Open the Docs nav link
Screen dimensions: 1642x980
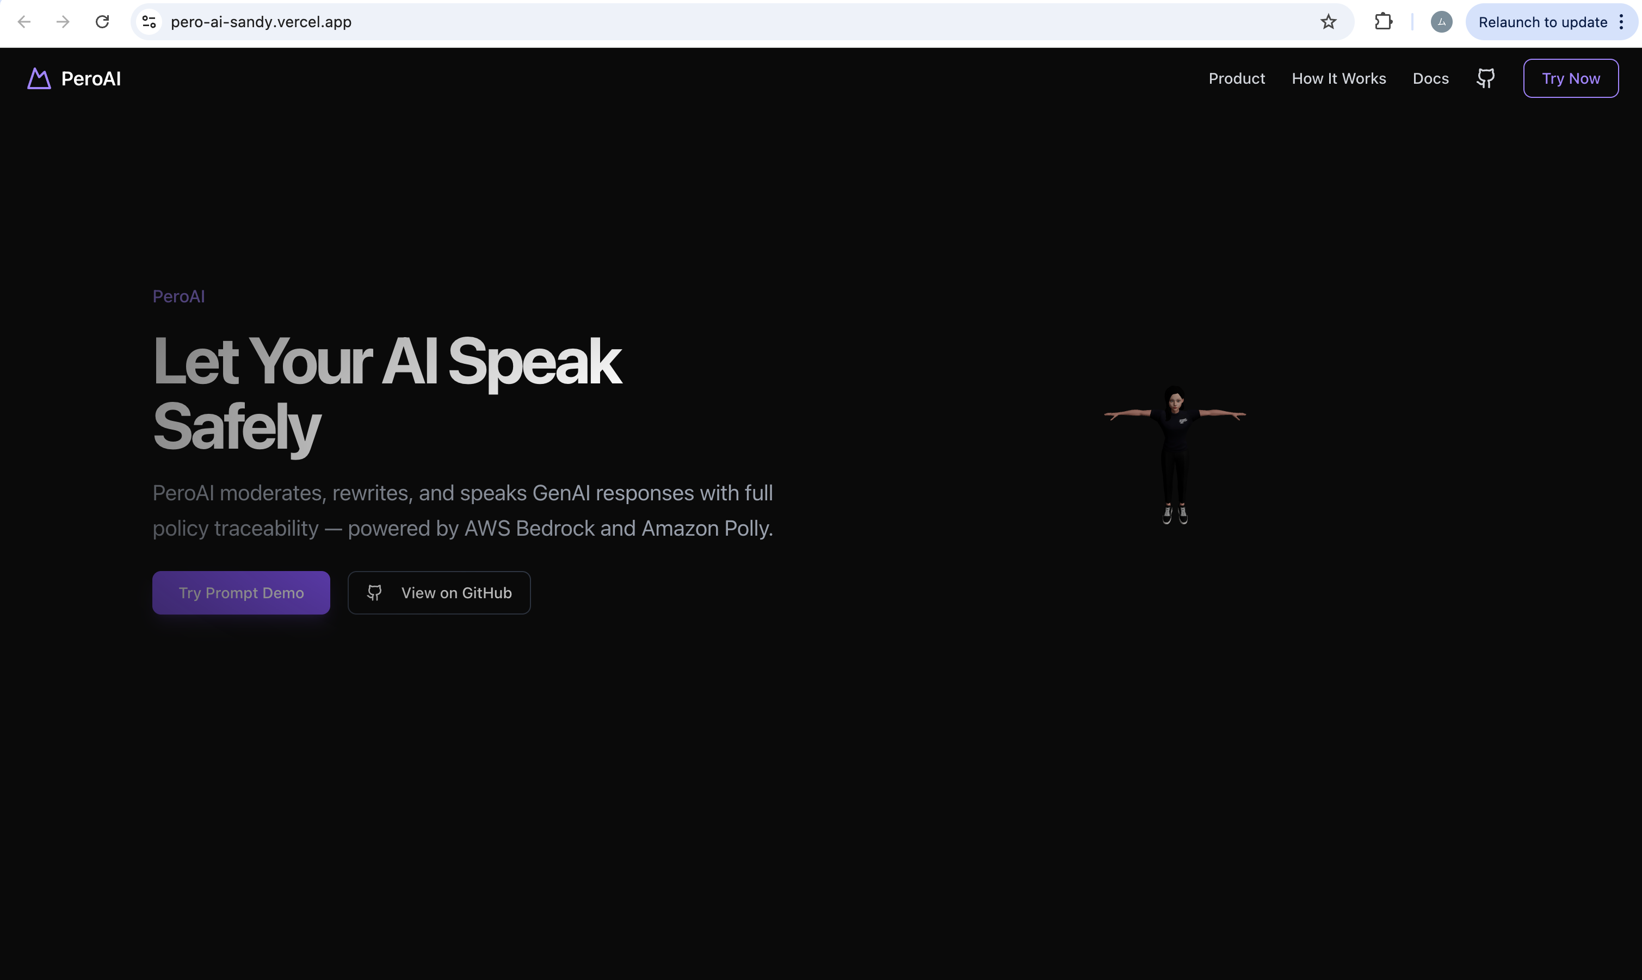(1430, 78)
